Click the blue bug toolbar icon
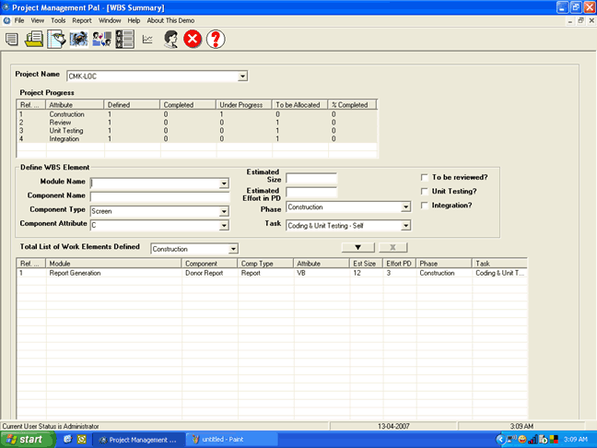The image size is (597, 448). tap(79, 39)
